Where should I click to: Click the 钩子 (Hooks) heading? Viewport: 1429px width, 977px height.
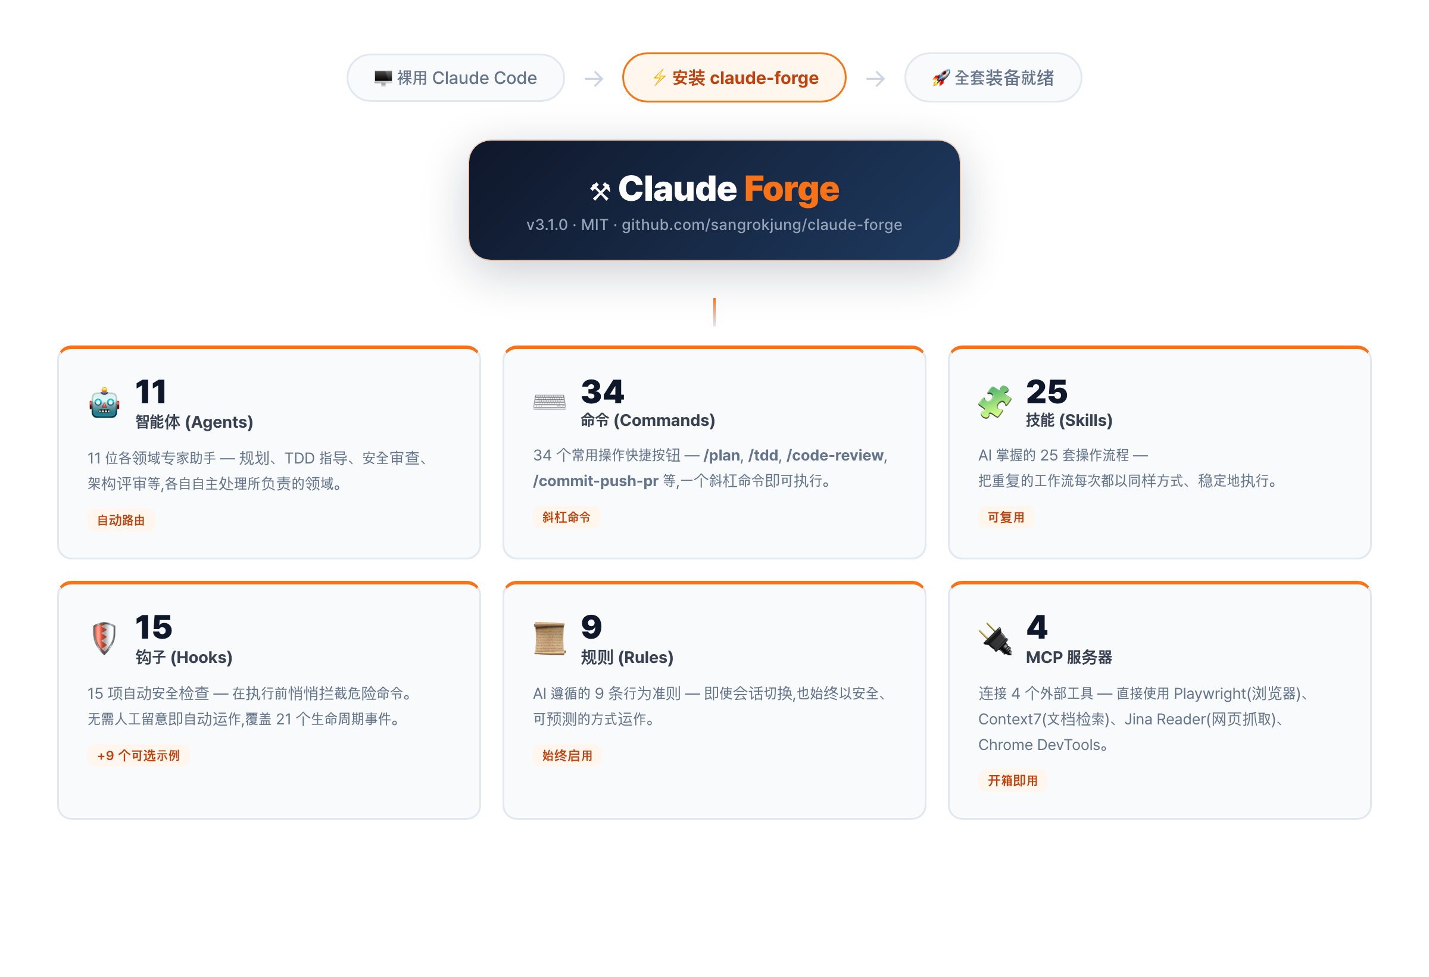click(x=184, y=657)
